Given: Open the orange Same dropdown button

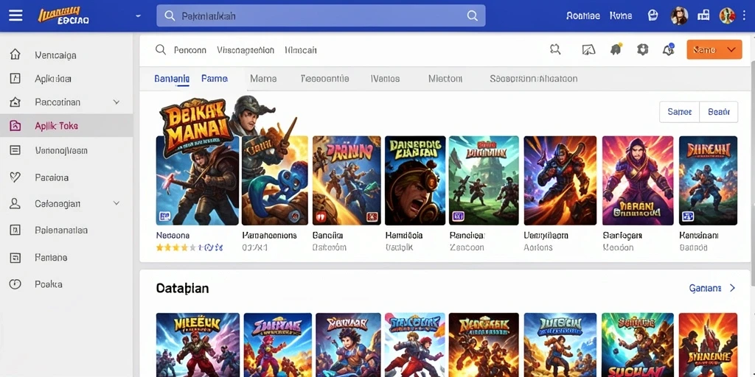Looking at the screenshot, I should [714, 49].
